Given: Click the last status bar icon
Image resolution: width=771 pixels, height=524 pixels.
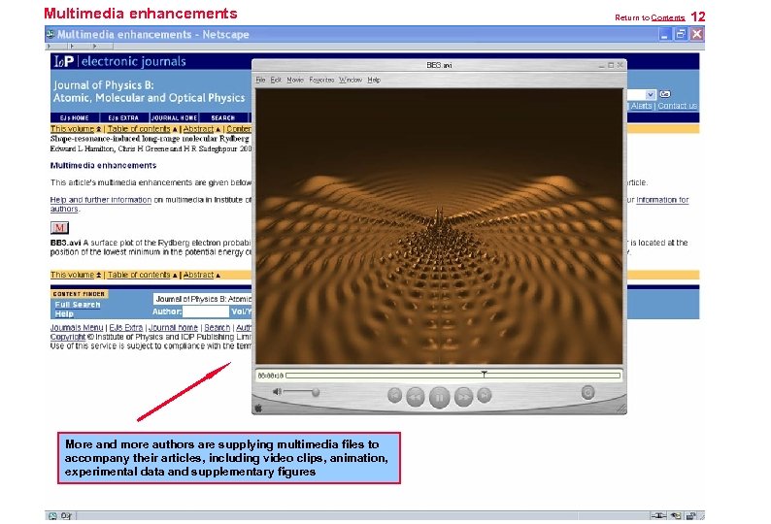Looking at the screenshot, I should click(x=691, y=515).
